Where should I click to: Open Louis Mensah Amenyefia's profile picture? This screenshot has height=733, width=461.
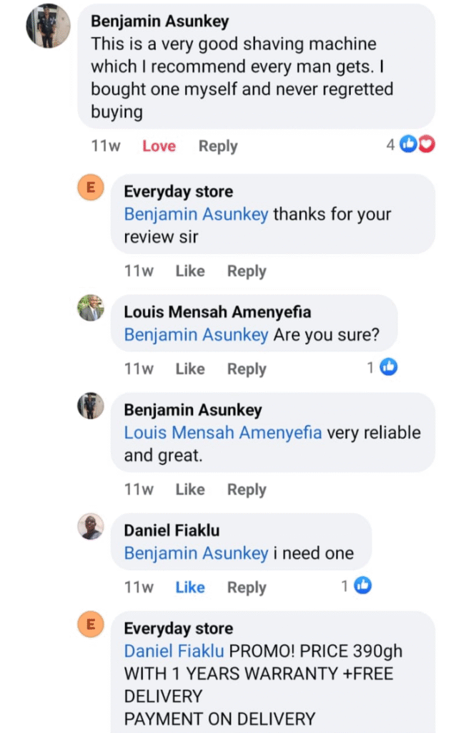(91, 309)
